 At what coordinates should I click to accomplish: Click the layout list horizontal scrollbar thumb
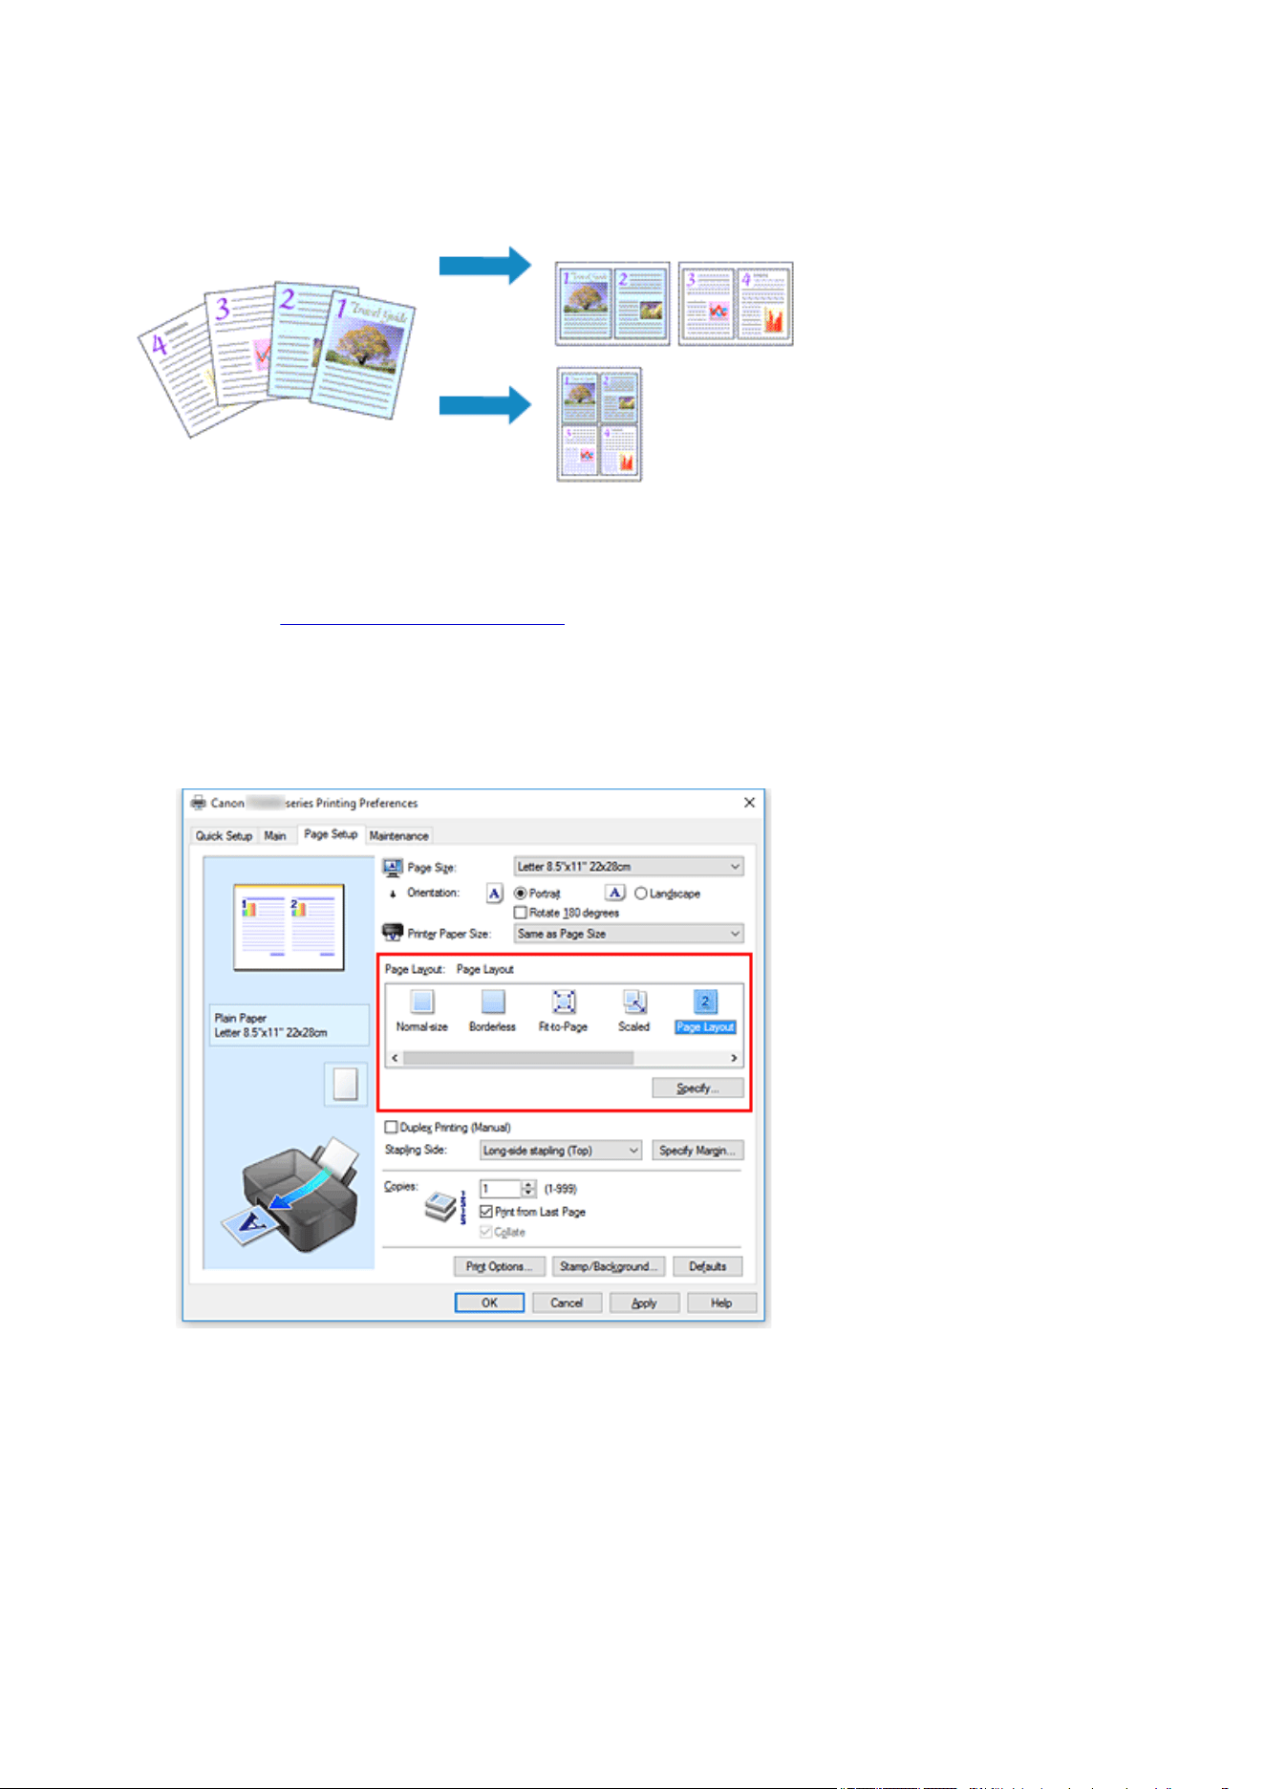(x=518, y=1058)
